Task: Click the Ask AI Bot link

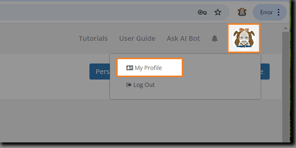Action: [x=183, y=38]
